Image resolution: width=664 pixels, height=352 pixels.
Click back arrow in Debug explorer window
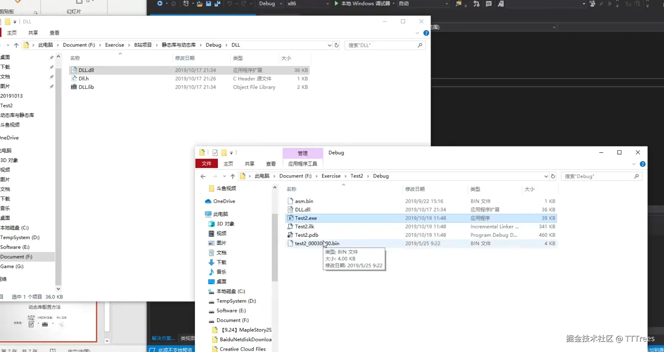[x=203, y=176]
